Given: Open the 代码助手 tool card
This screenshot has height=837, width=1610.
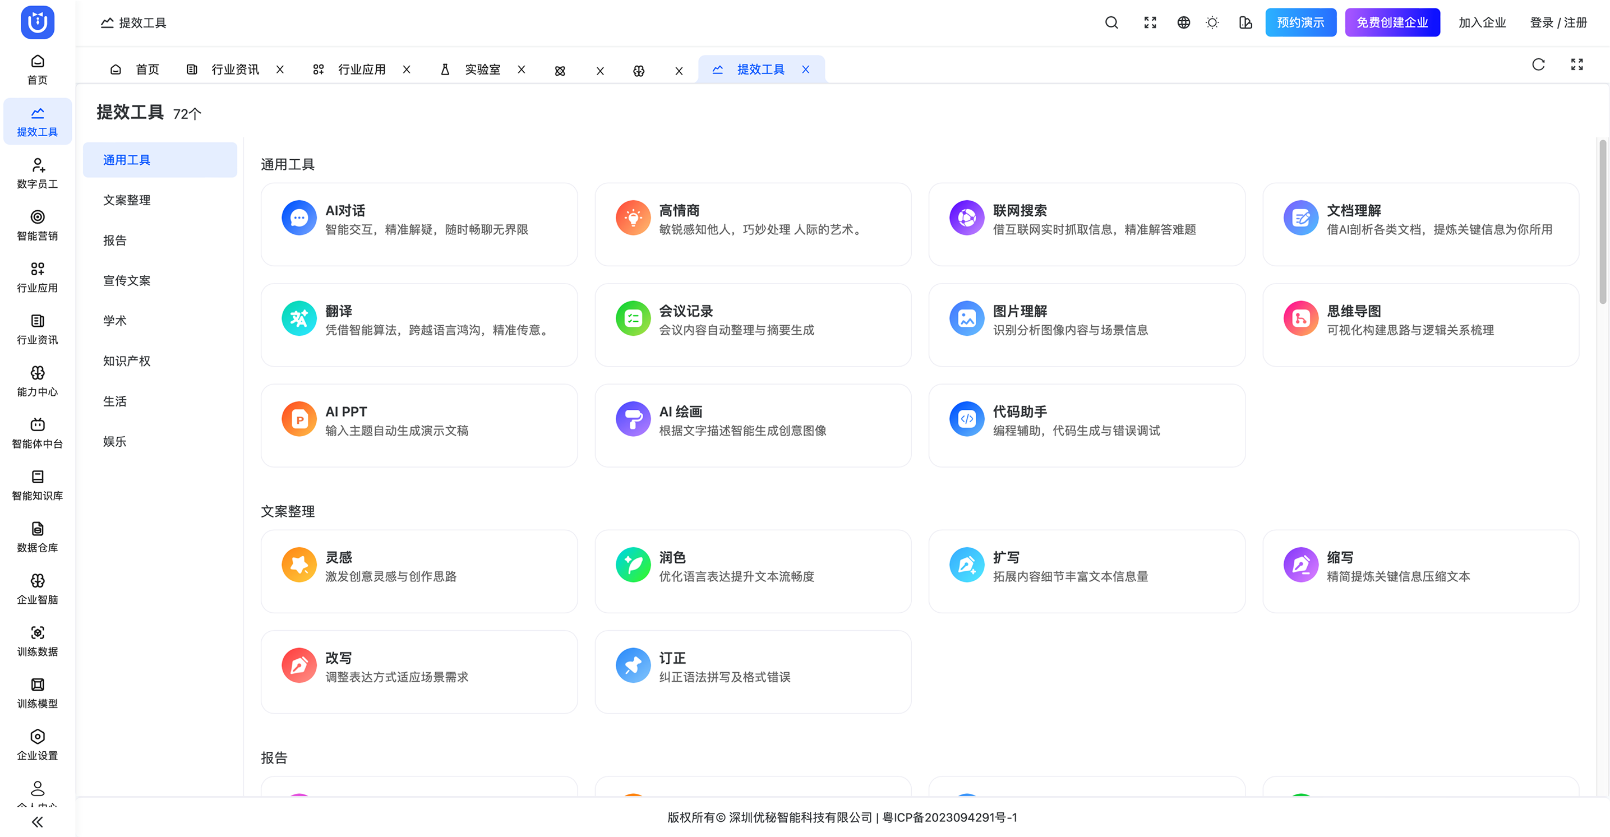Looking at the screenshot, I should coord(1086,426).
